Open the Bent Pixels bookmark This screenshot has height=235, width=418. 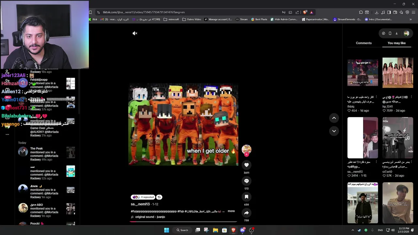259,19
